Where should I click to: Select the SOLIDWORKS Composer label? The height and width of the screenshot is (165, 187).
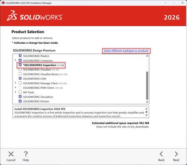click(38, 61)
